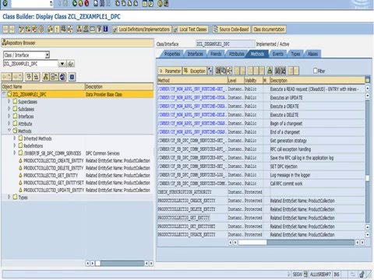This screenshot has height=280, width=374.
Task: Click the icon right of the Exception button
Action: coord(210,71)
